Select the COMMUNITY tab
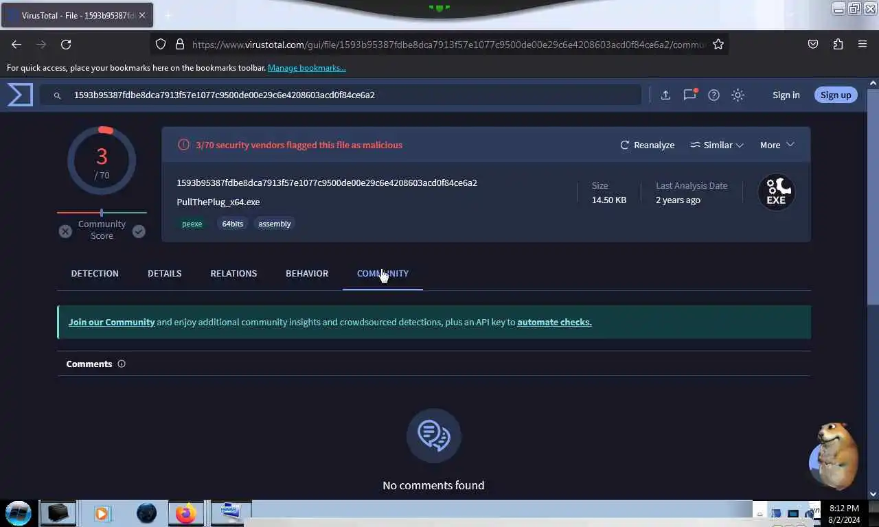Screen dimensions: 879x527 coord(383,273)
